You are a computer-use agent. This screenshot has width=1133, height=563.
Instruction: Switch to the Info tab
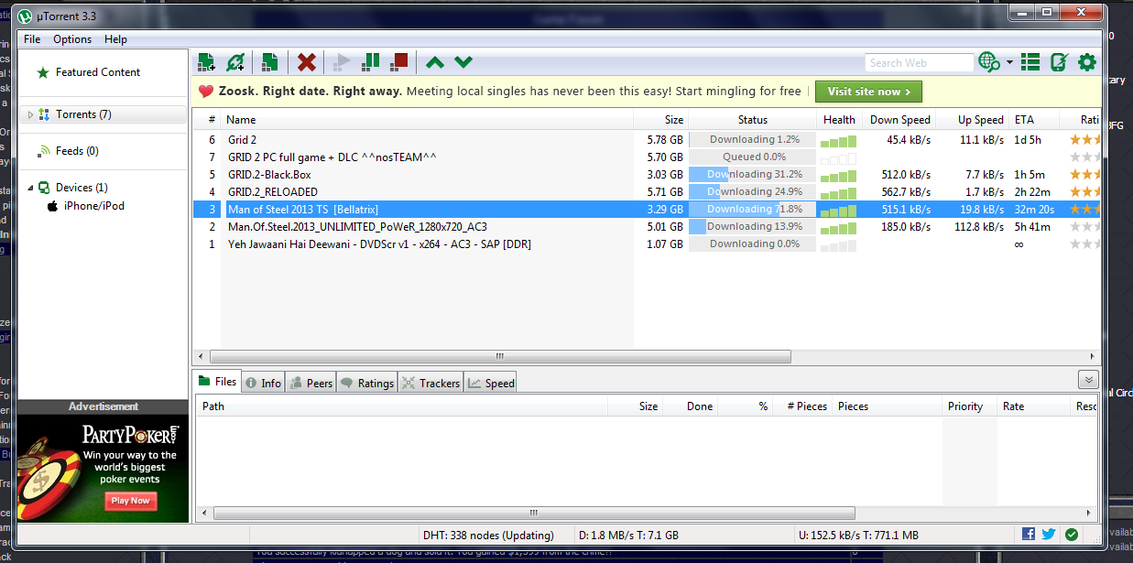(x=263, y=383)
